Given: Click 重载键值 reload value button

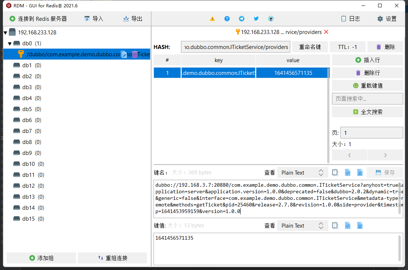Looking at the screenshot, I should 367,85.
